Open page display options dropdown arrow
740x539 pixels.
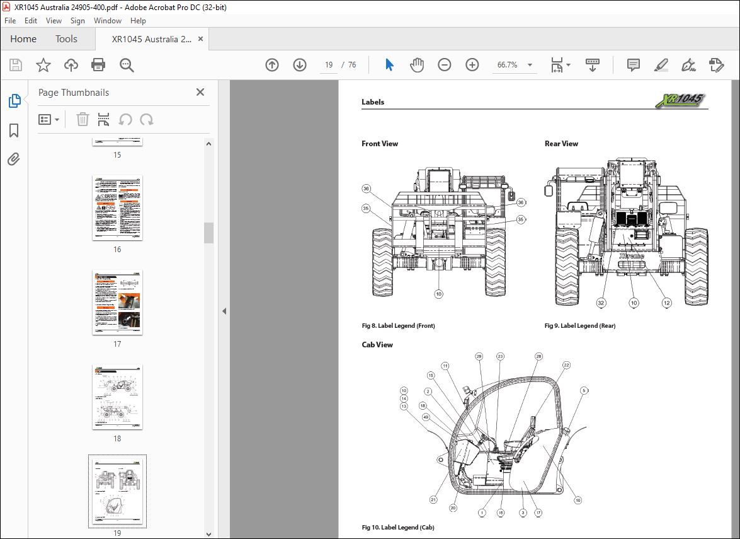point(568,65)
